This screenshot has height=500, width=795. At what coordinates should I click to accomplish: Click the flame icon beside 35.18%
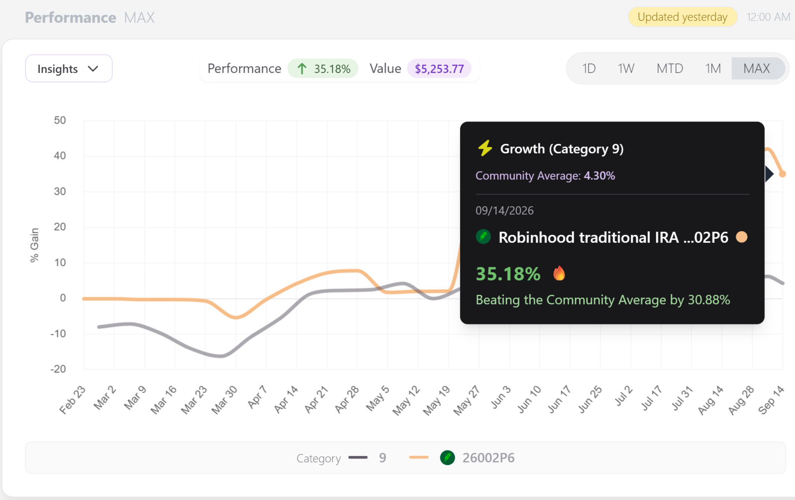click(559, 273)
